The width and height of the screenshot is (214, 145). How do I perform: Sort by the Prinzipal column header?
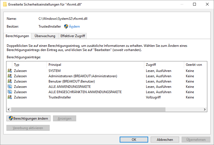pos(95,65)
